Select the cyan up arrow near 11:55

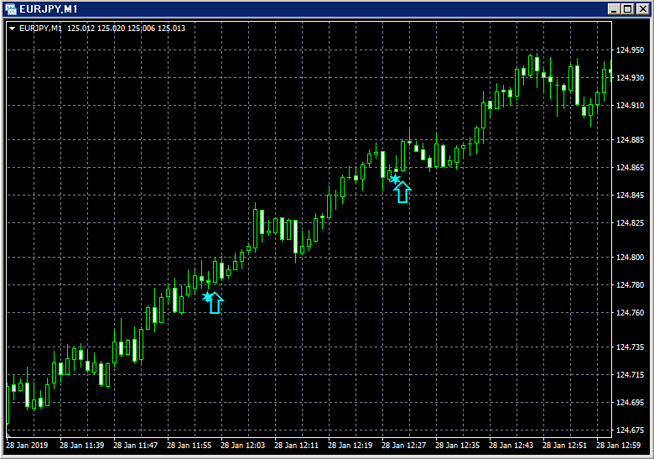pyautogui.click(x=215, y=303)
